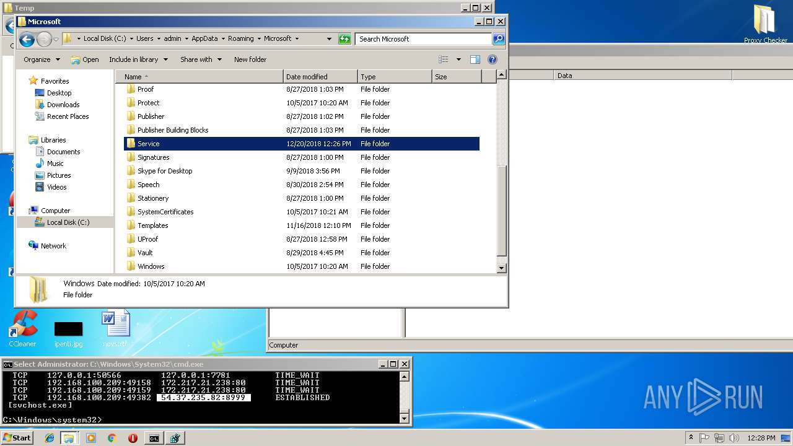Screen dimensions: 793x446
Task: Open the views dropdown arrow
Action: tap(458, 59)
